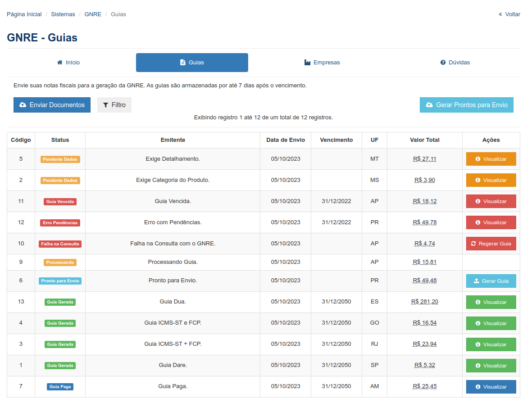Image resolution: width=527 pixels, height=403 pixels.
Task: Click the factory icon beside Empresas
Action: click(x=307, y=63)
